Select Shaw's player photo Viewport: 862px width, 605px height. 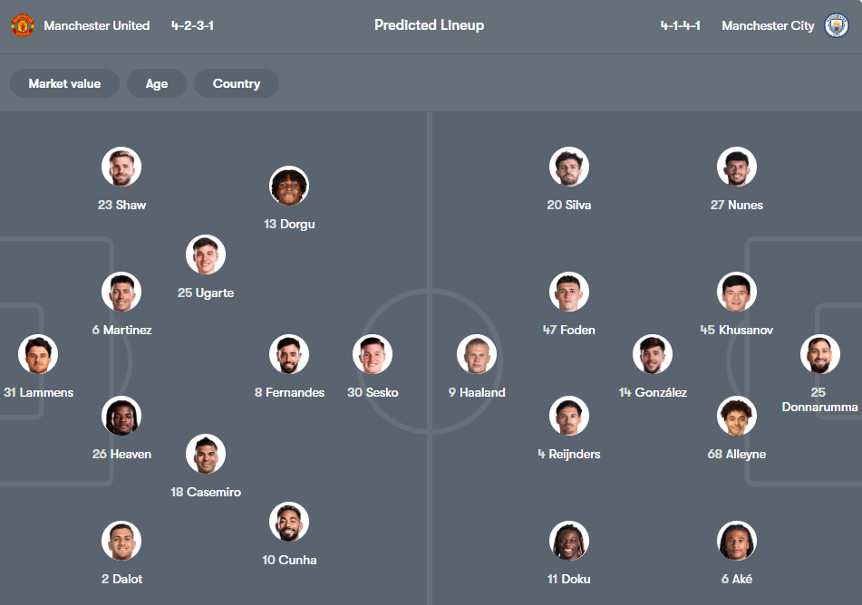[121, 167]
